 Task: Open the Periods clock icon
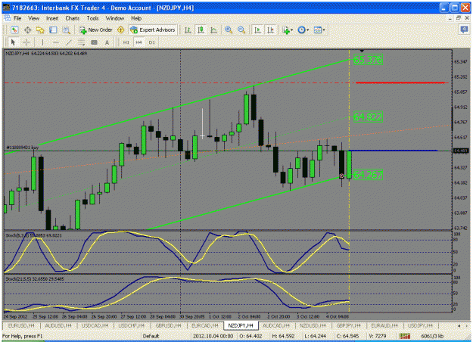[301, 30]
